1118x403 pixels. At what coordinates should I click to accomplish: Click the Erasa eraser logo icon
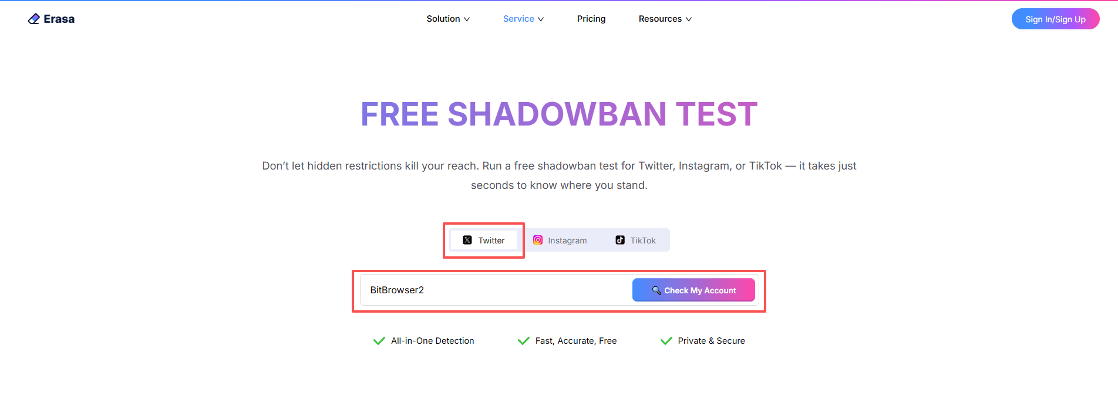click(x=34, y=19)
